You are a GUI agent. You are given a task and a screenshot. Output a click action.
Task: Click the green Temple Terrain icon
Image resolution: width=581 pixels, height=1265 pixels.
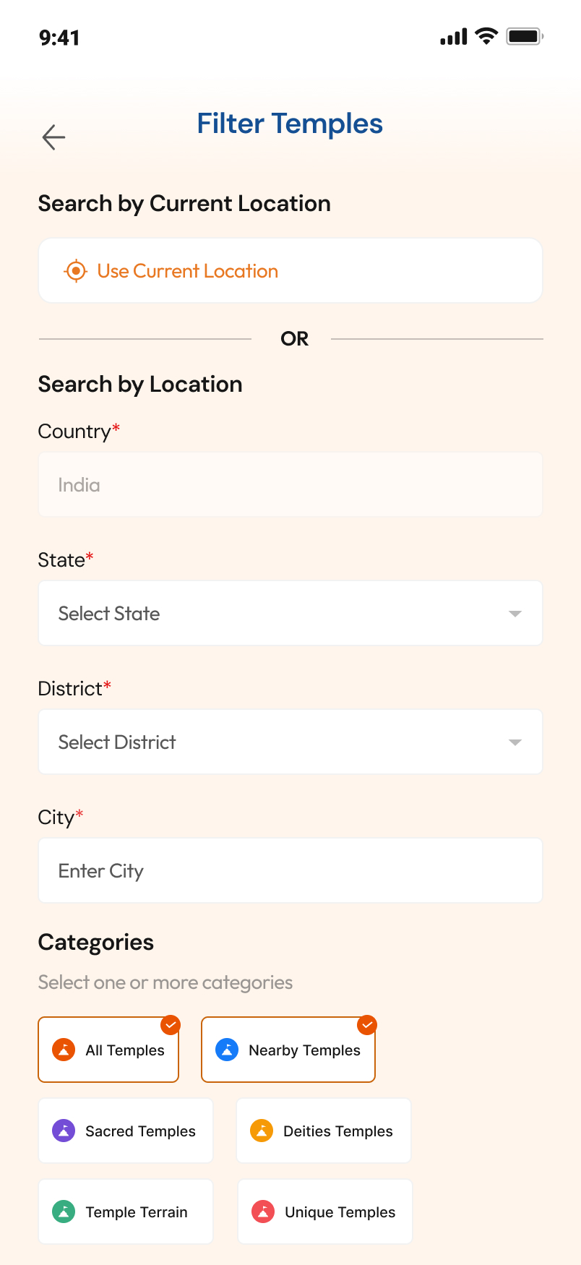coord(64,1212)
